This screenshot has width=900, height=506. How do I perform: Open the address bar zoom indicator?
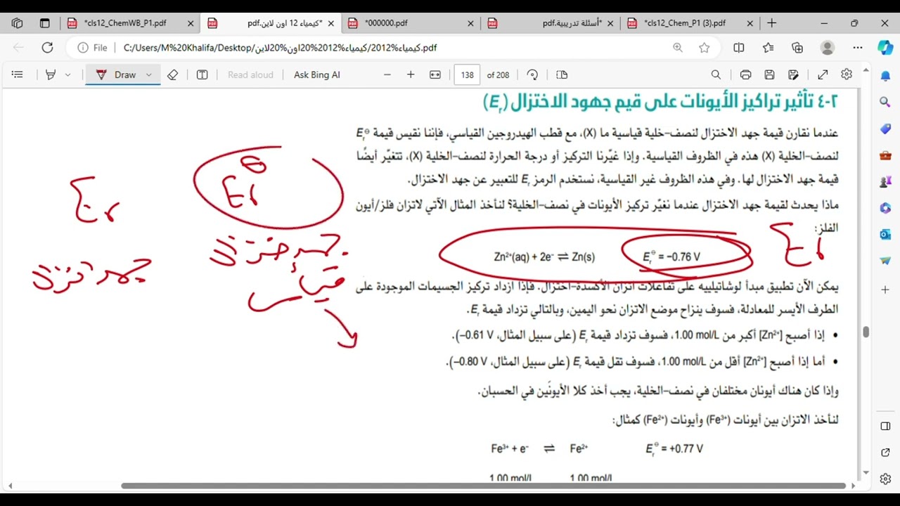(678, 48)
